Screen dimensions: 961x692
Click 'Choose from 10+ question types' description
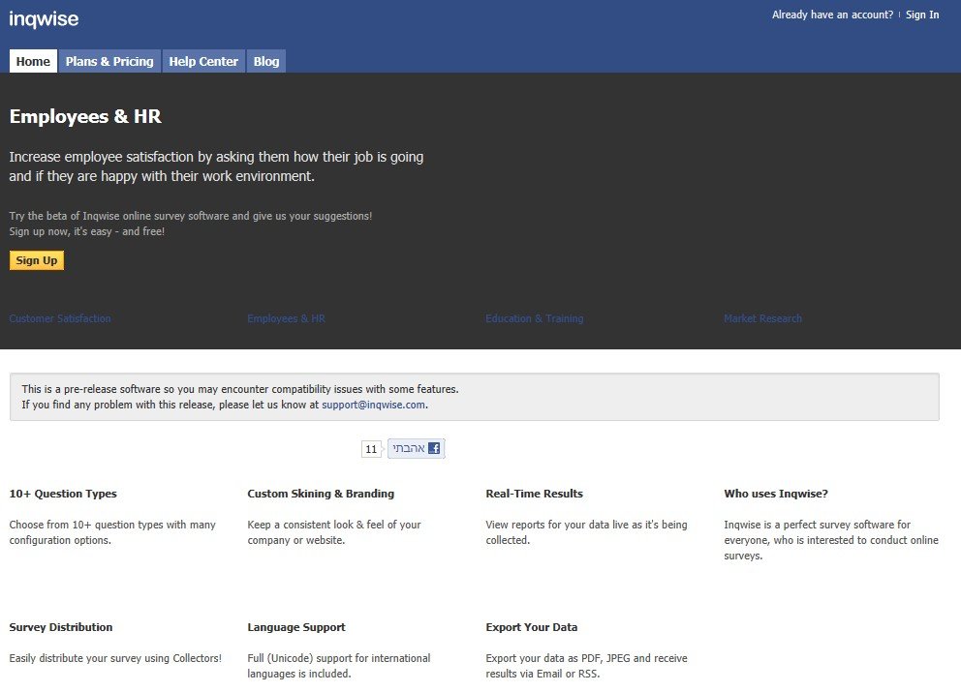(x=112, y=532)
